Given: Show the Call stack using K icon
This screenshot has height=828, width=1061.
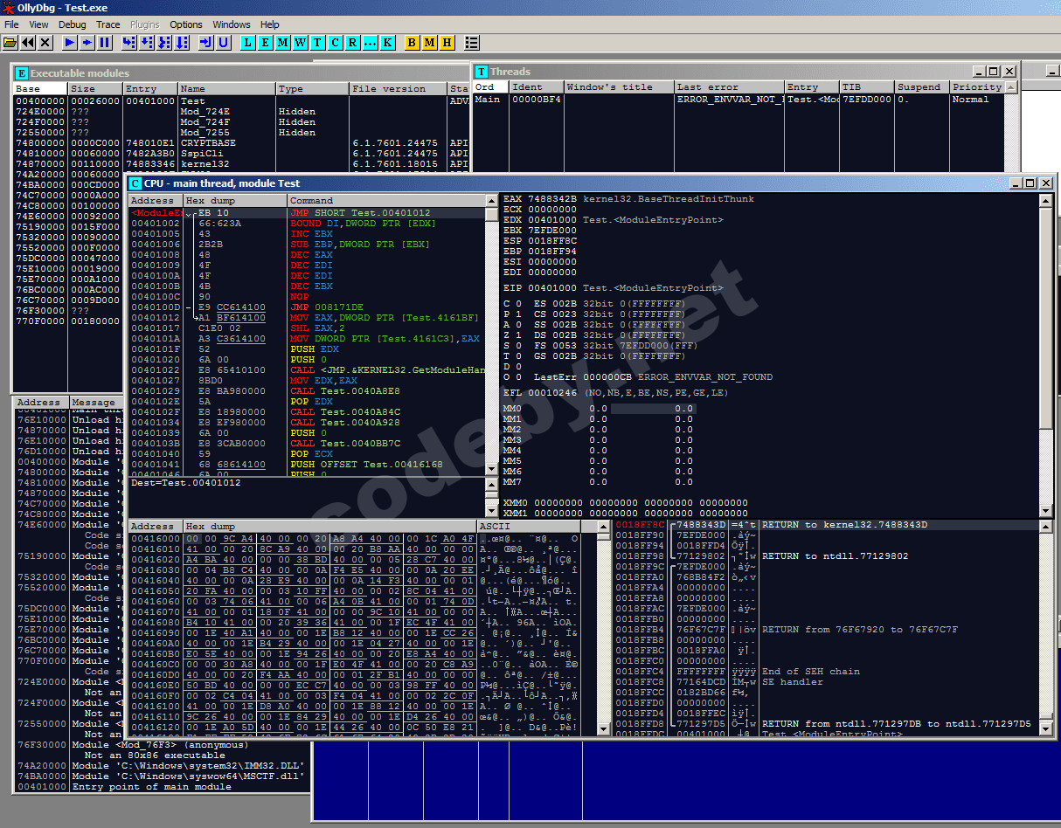Looking at the screenshot, I should 387,42.
